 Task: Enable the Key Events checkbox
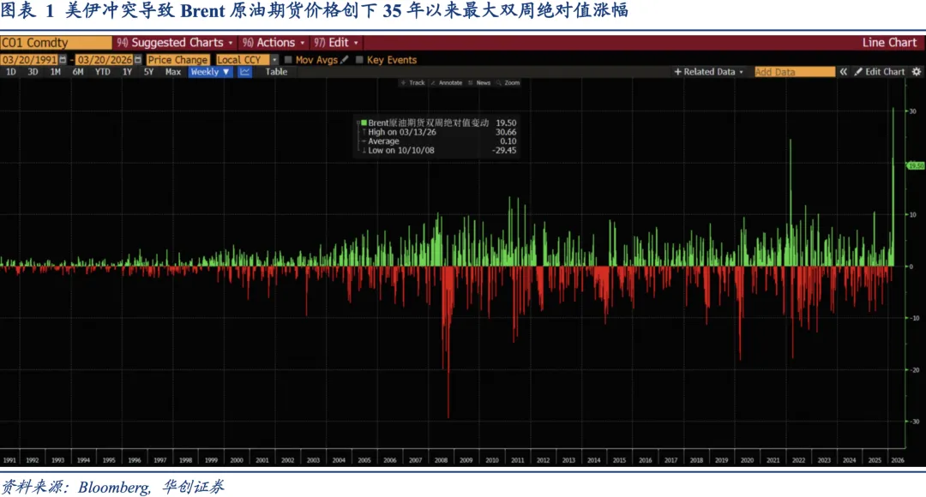[x=359, y=60]
